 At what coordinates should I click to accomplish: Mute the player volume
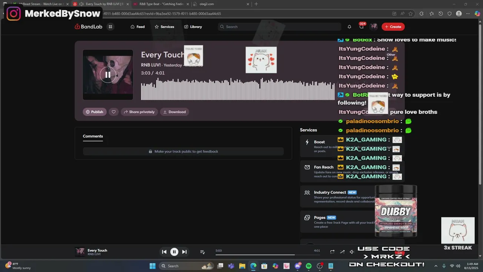(352, 252)
